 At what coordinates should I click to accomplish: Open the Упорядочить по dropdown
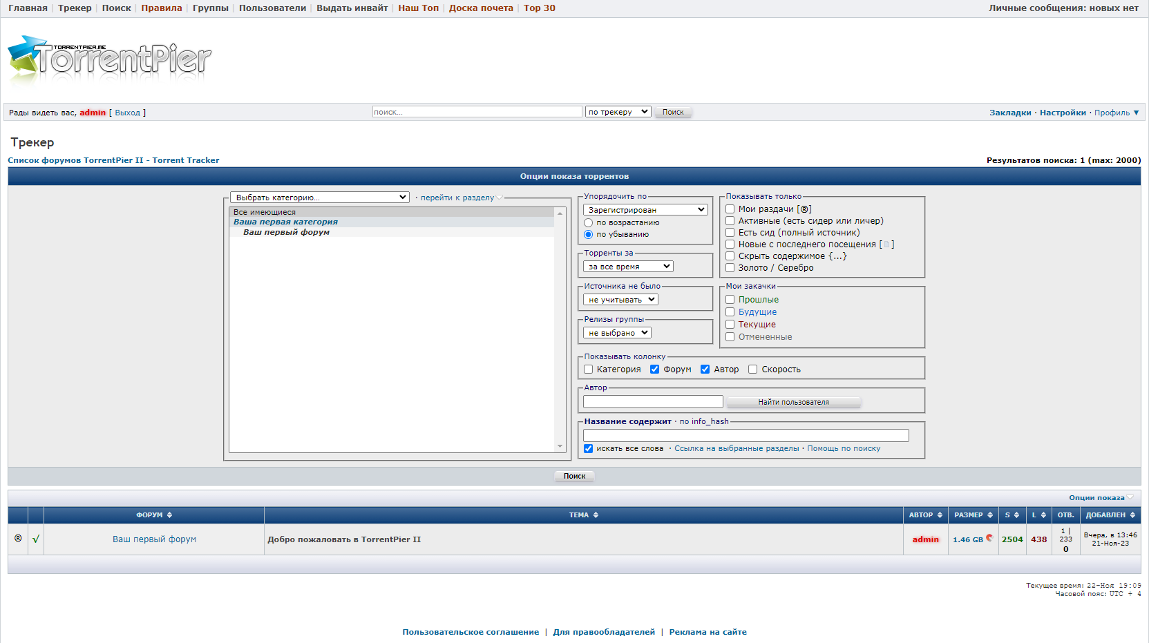(x=645, y=210)
